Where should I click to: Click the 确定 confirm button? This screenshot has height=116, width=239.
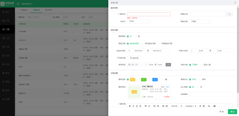coord(232,112)
